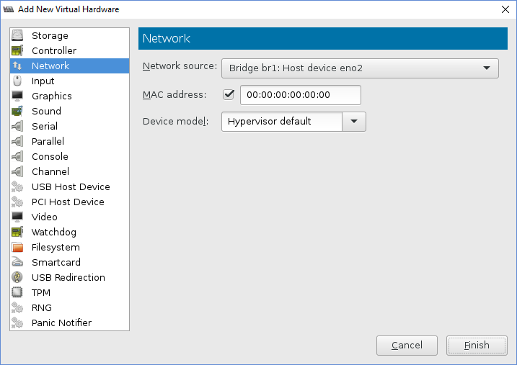Choose the Graphics monitor icon
517x365 pixels.
[x=18, y=96]
